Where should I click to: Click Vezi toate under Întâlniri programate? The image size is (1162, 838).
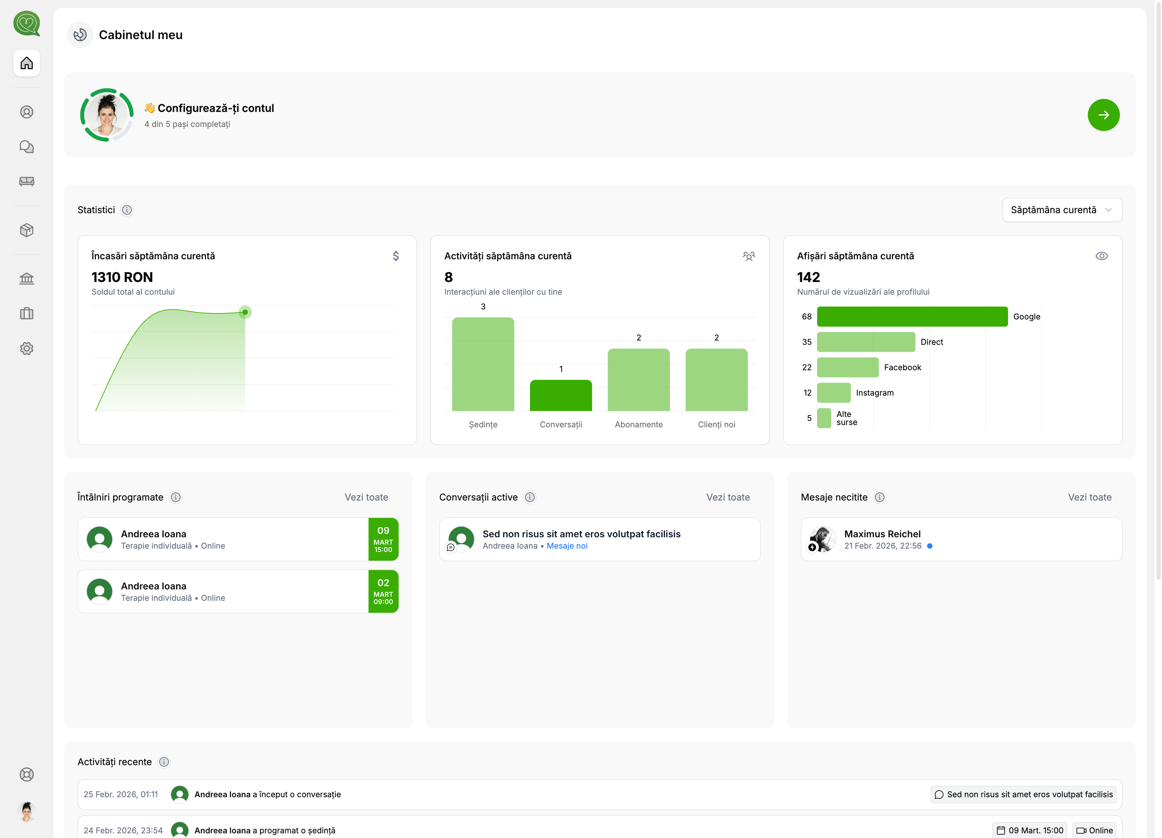[x=366, y=497]
